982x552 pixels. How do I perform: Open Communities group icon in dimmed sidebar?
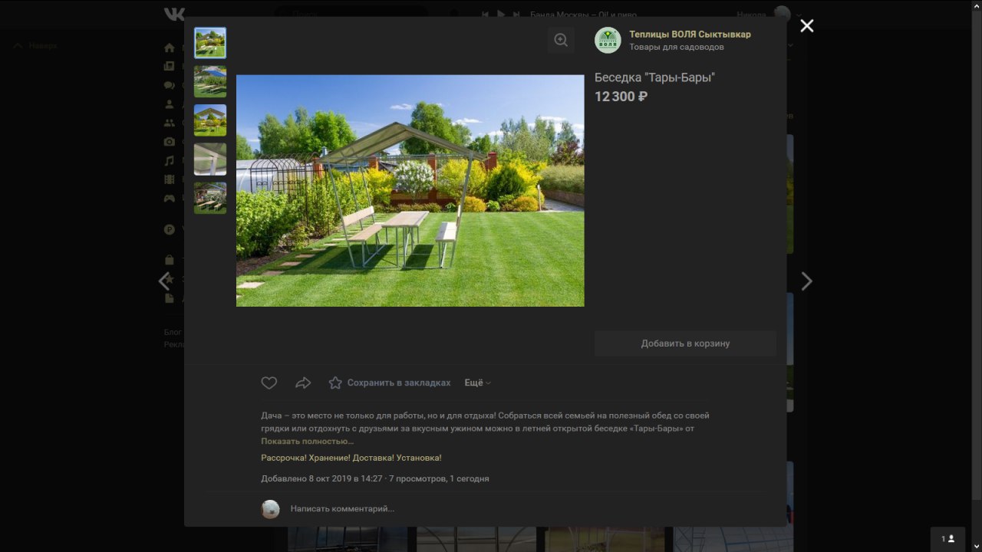170,123
